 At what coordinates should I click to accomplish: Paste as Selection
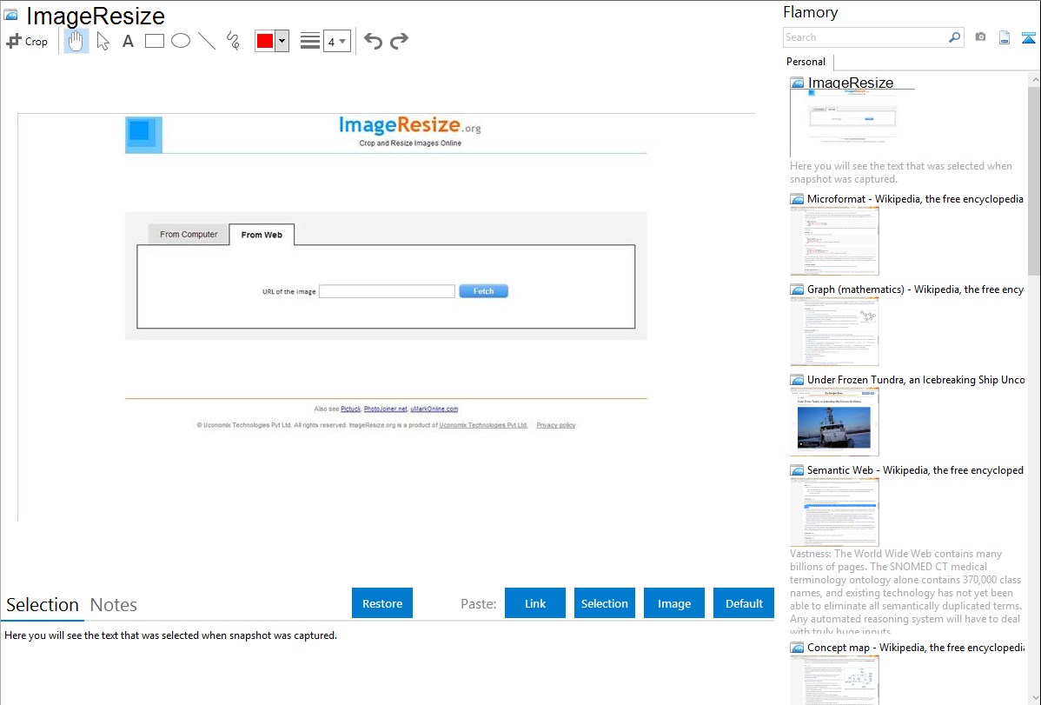[x=605, y=603]
